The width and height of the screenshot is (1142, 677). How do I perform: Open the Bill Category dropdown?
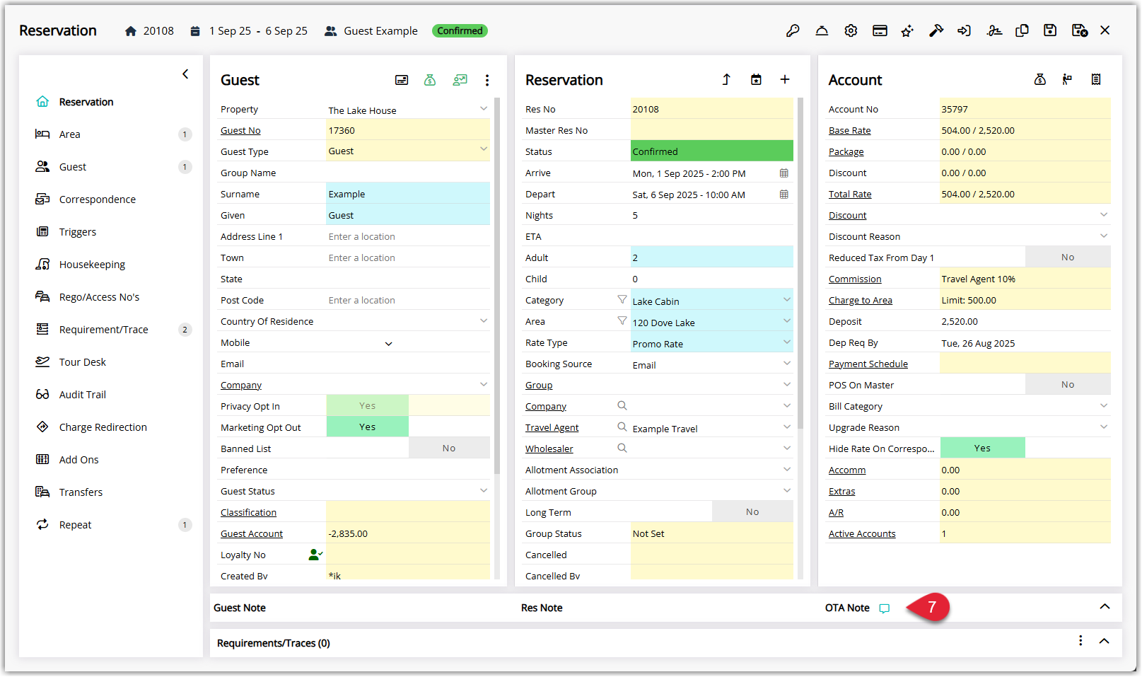pos(1104,406)
